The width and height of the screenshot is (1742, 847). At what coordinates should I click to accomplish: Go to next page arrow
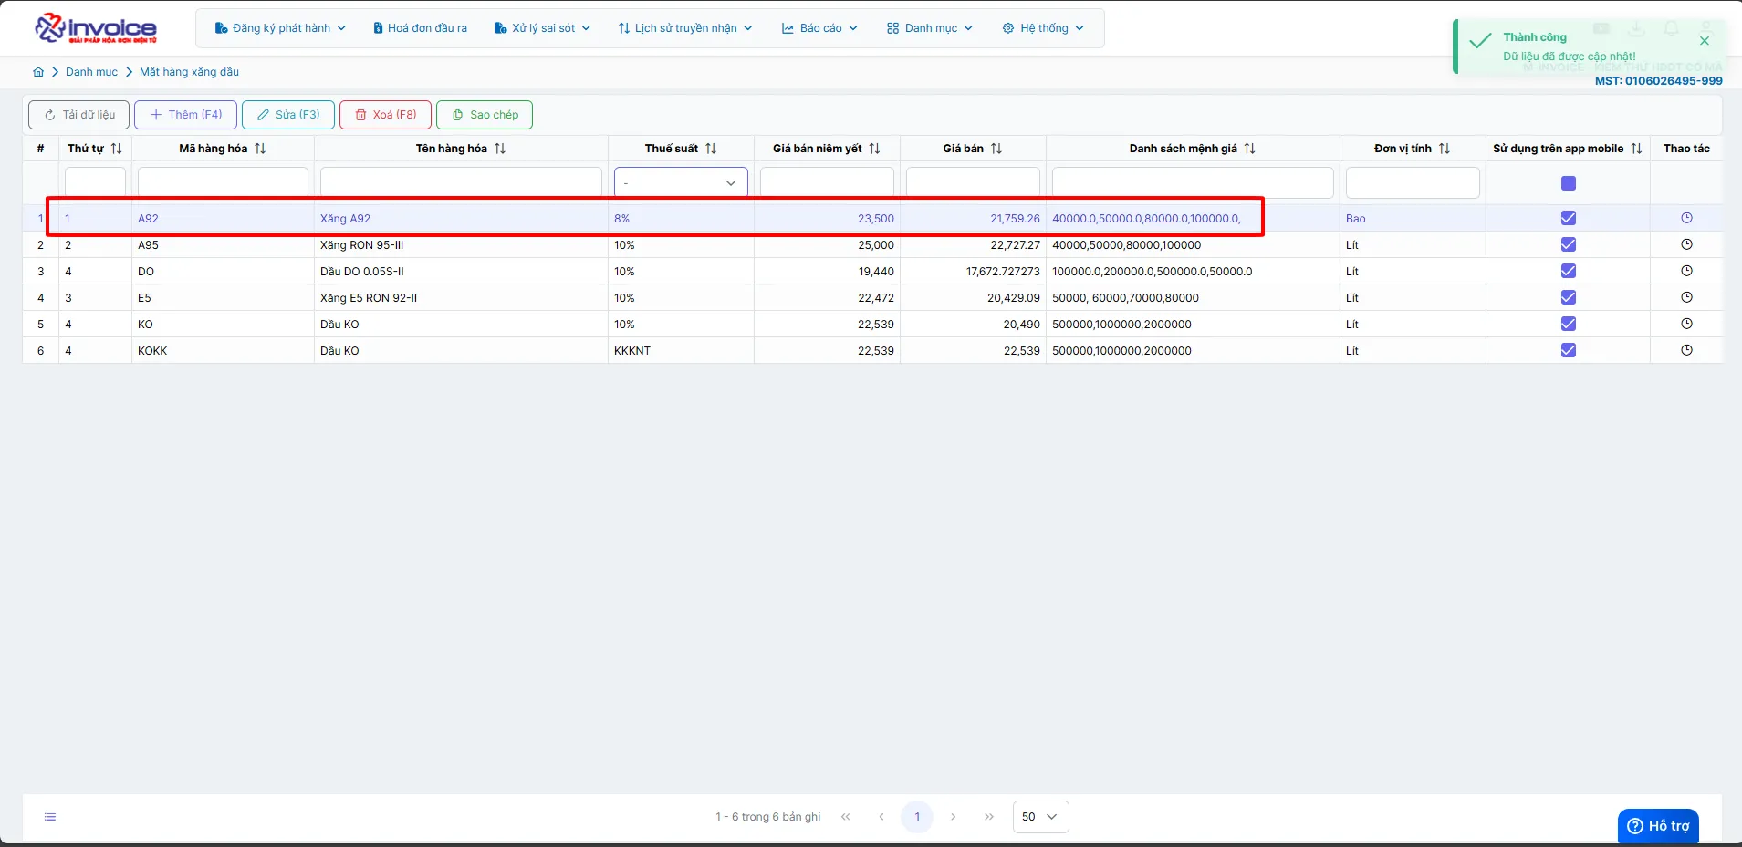point(953,817)
